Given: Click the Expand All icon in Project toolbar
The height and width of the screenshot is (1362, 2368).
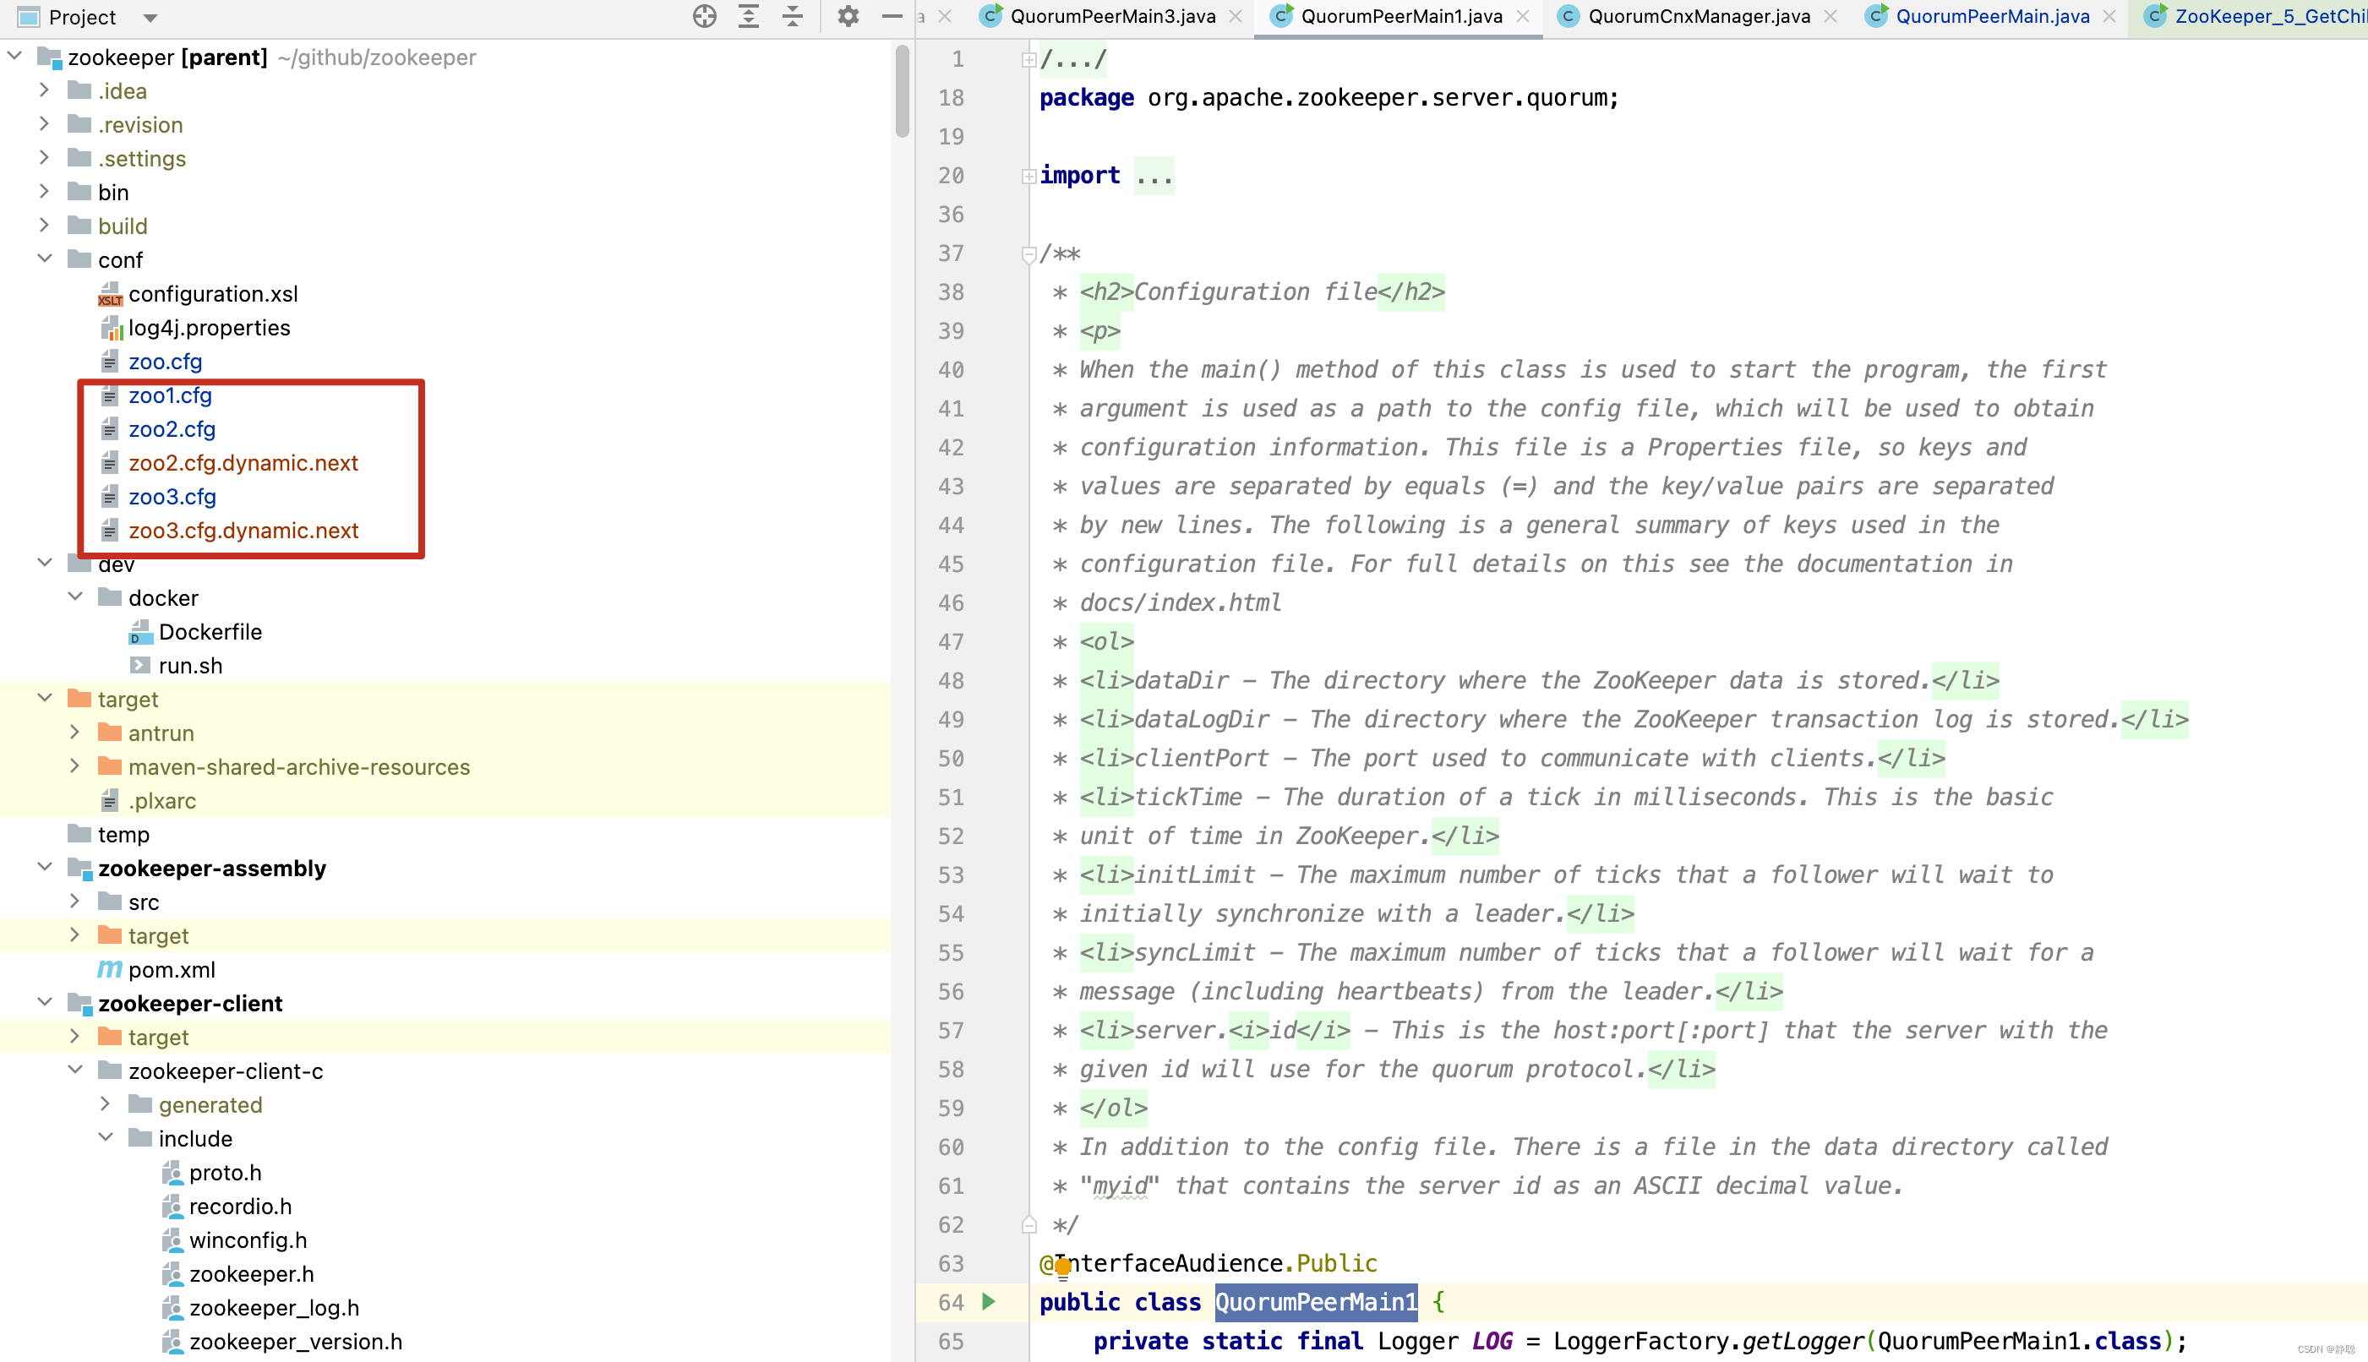Looking at the screenshot, I should click(749, 16).
